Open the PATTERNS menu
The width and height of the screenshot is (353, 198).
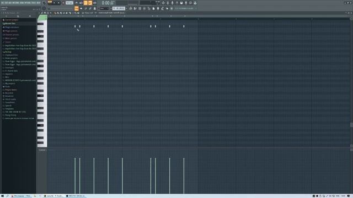[x=15, y=3]
